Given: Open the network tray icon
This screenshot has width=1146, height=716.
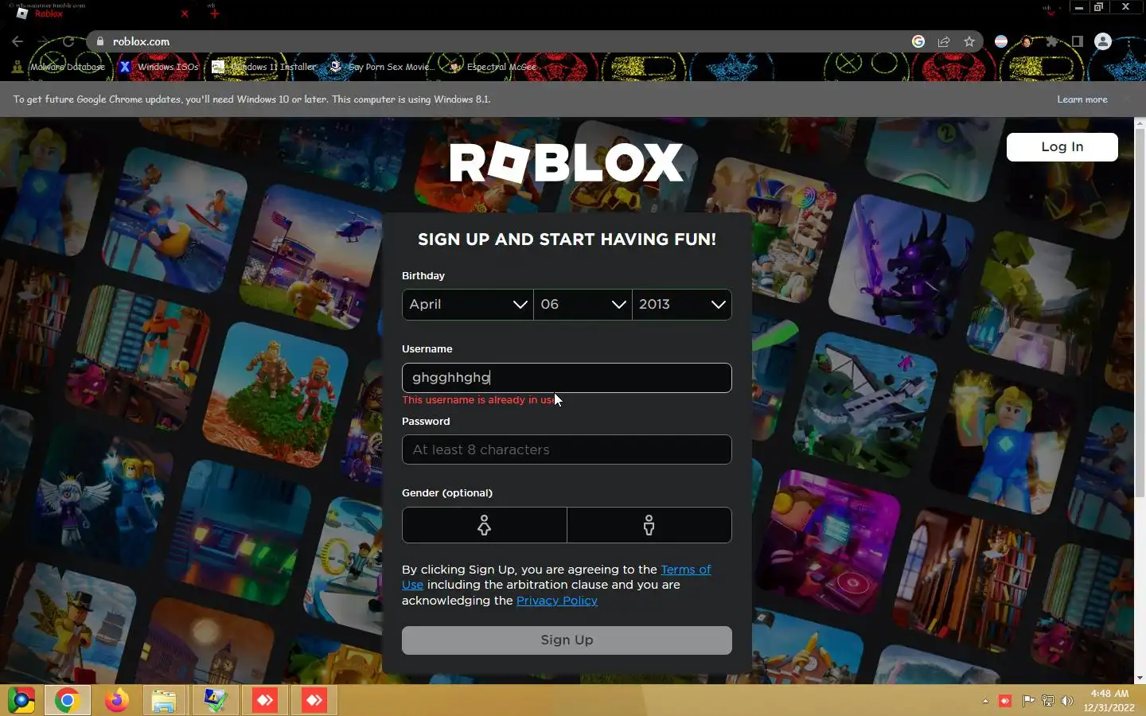Looking at the screenshot, I should click(1048, 701).
